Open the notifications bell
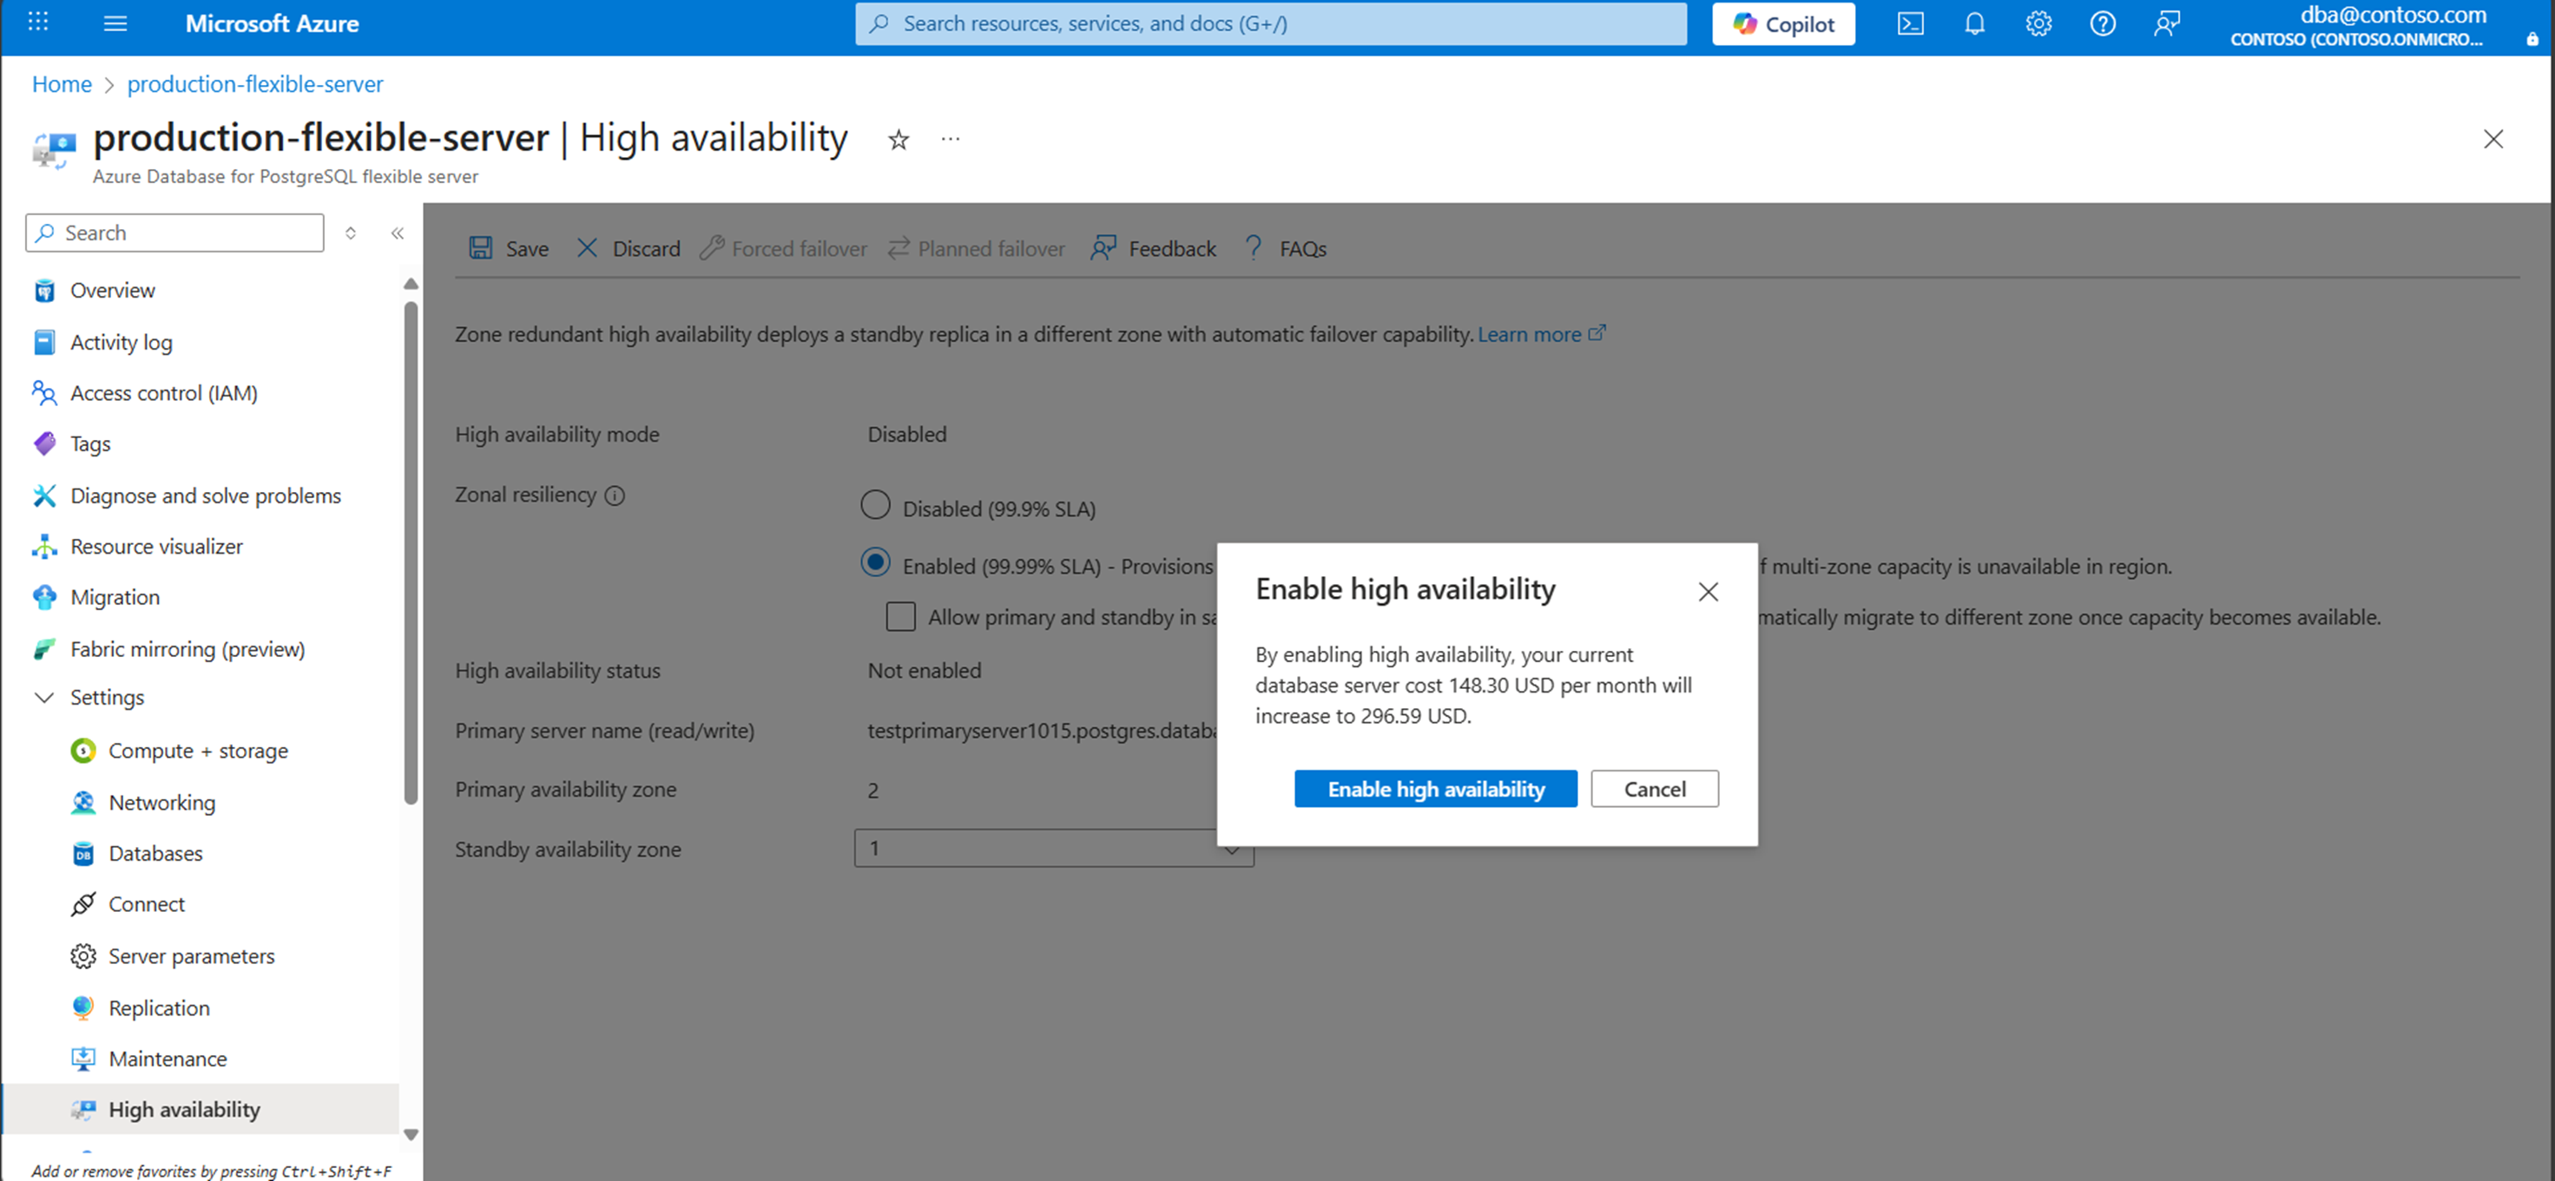The image size is (2555, 1181). click(1975, 23)
